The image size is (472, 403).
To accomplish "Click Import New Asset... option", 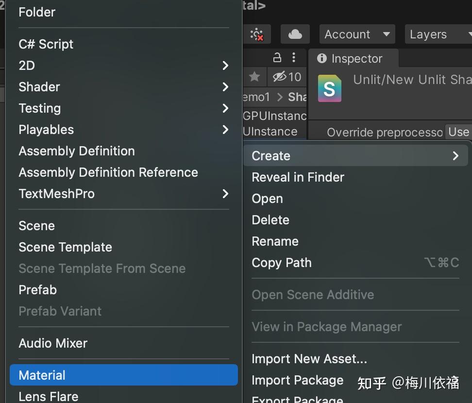I will [x=309, y=359].
